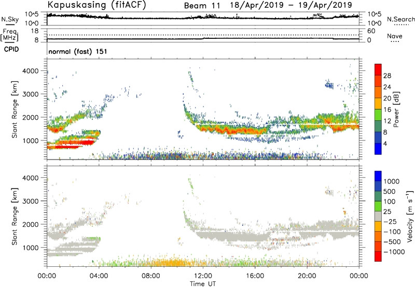
Task: Click the "04:00" time tick label
Action: [x=99, y=276]
